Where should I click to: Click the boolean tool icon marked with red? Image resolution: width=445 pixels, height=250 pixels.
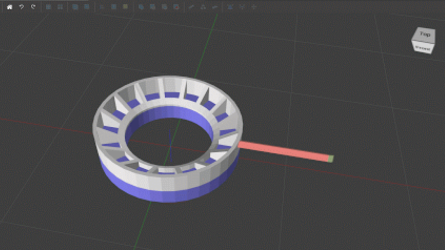tap(177, 7)
